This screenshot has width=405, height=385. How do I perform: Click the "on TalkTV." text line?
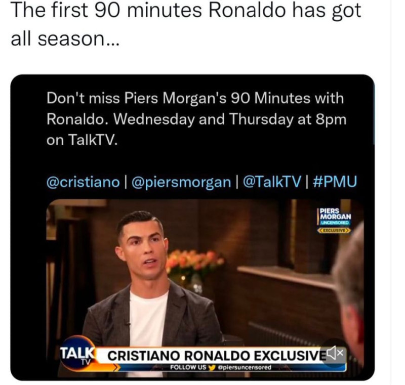point(82,140)
